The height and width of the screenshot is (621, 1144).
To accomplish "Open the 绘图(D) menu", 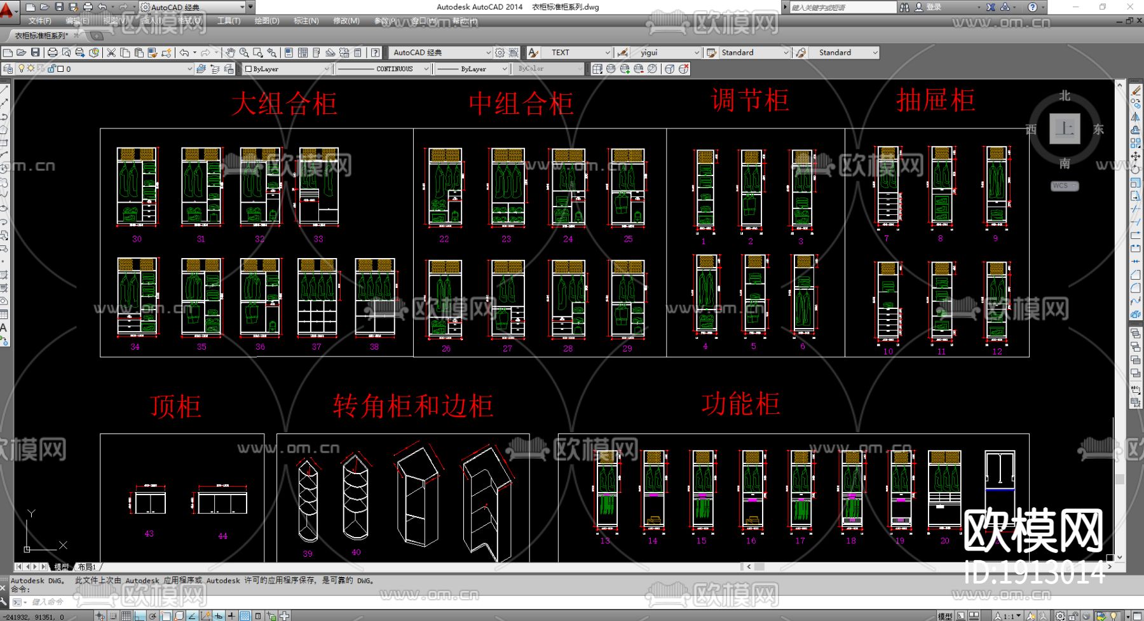I will pos(267,21).
